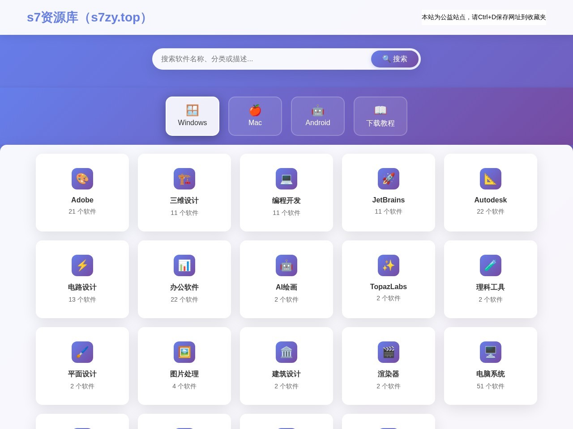Click the '11 个软件' count under 编程开发

(x=286, y=213)
